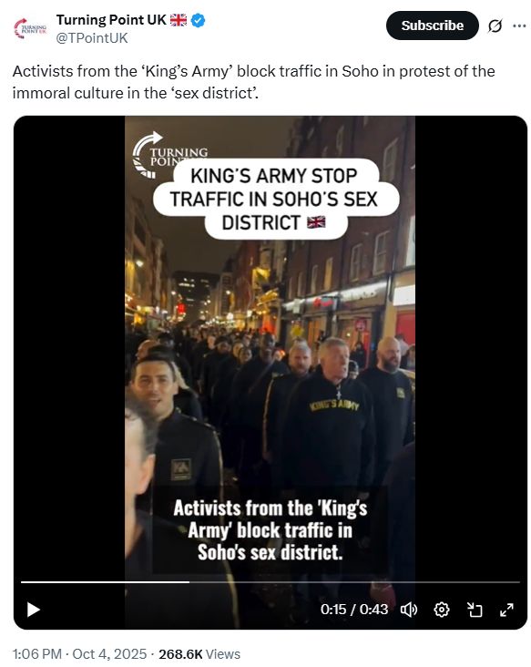The width and height of the screenshot is (531, 667).
Task: Expand video to fullscreen
Action: coord(506,610)
